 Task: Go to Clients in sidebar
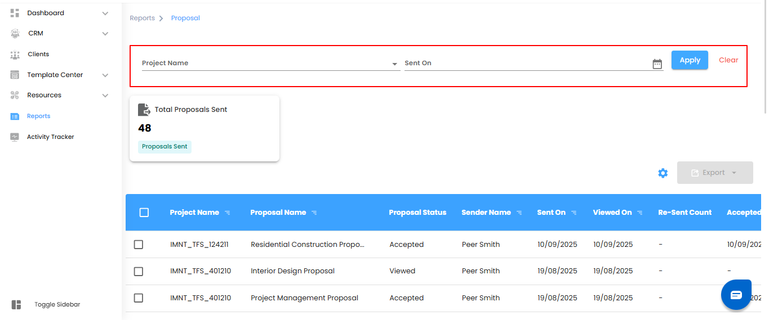38,54
